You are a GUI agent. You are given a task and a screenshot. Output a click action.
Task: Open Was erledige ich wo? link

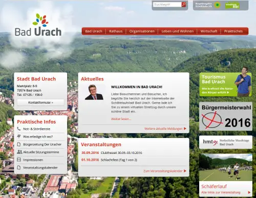pyautogui.click(x=38, y=136)
